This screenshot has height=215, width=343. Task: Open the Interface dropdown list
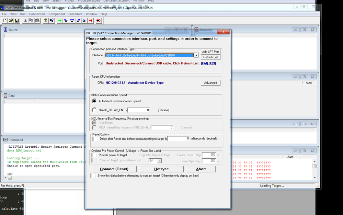click(x=196, y=55)
